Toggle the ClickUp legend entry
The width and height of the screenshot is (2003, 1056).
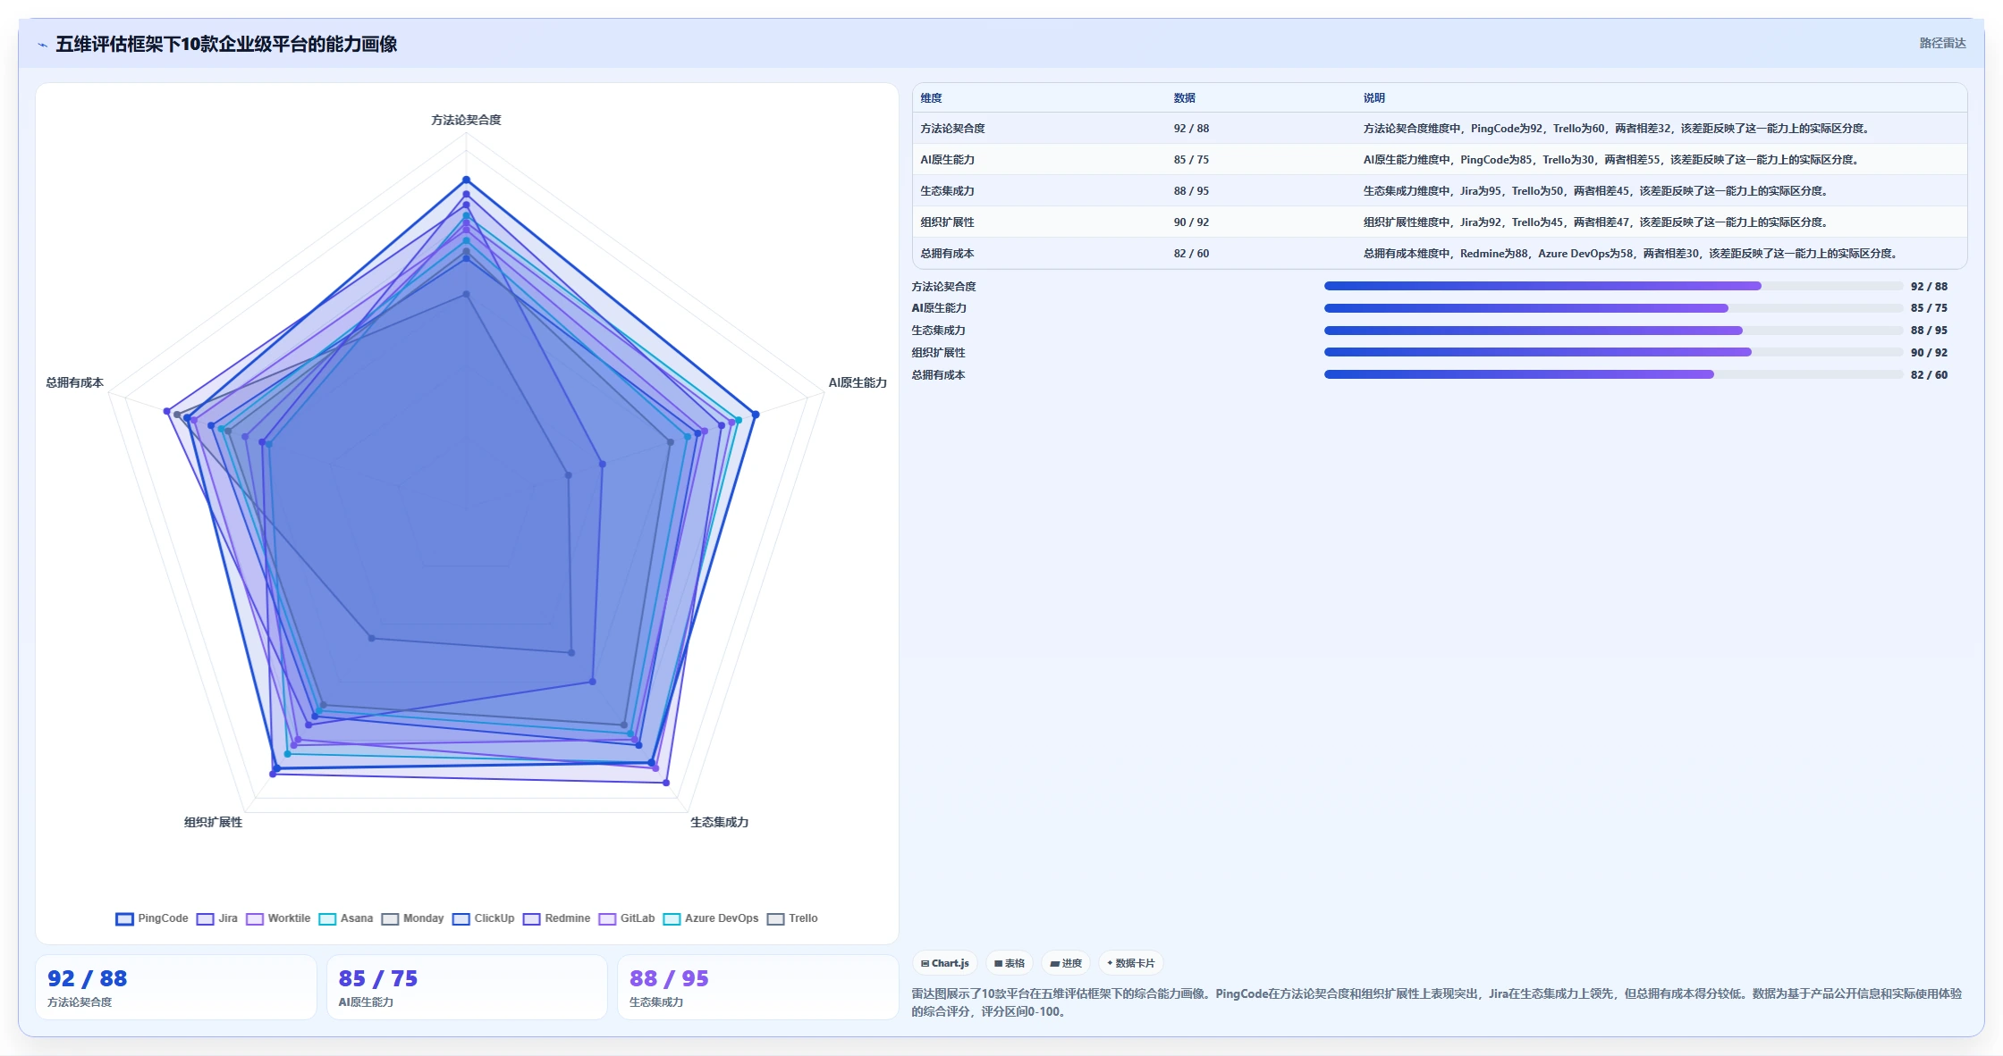click(x=484, y=918)
